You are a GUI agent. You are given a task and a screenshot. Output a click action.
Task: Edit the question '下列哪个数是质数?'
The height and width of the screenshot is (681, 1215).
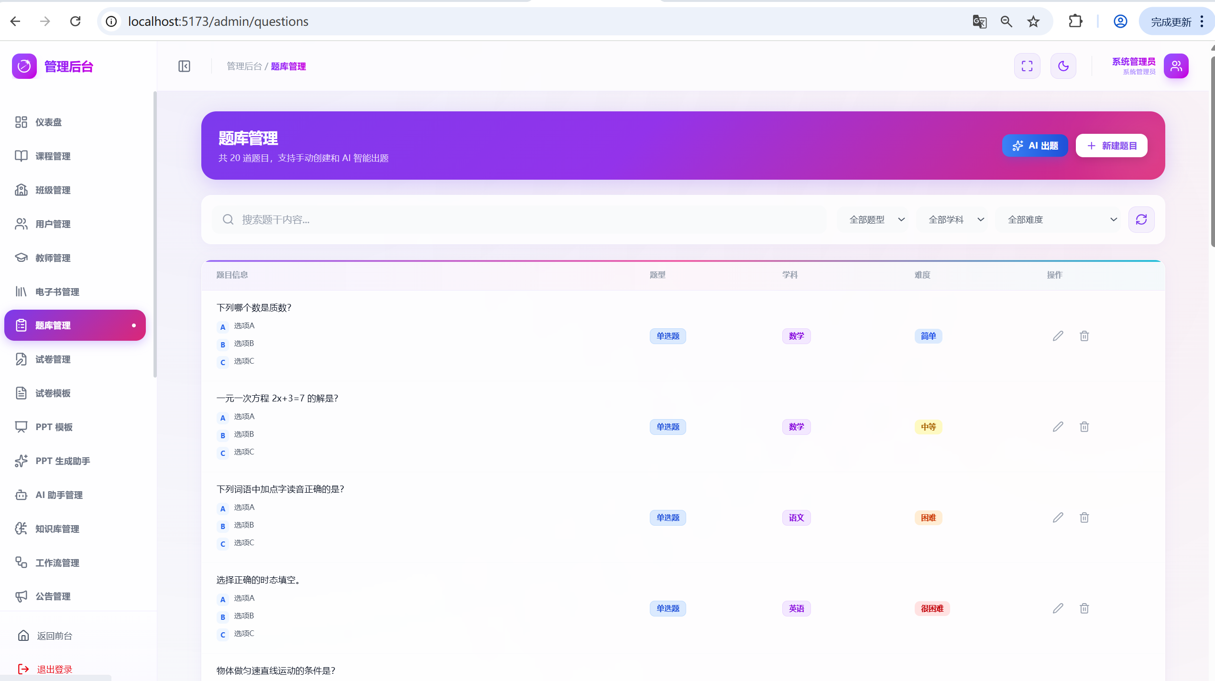tap(1058, 336)
